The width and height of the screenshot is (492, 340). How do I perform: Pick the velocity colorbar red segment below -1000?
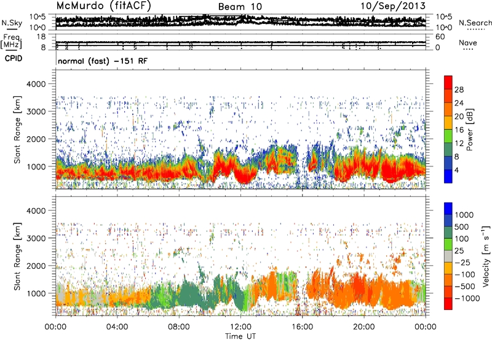pyautogui.click(x=448, y=304)
